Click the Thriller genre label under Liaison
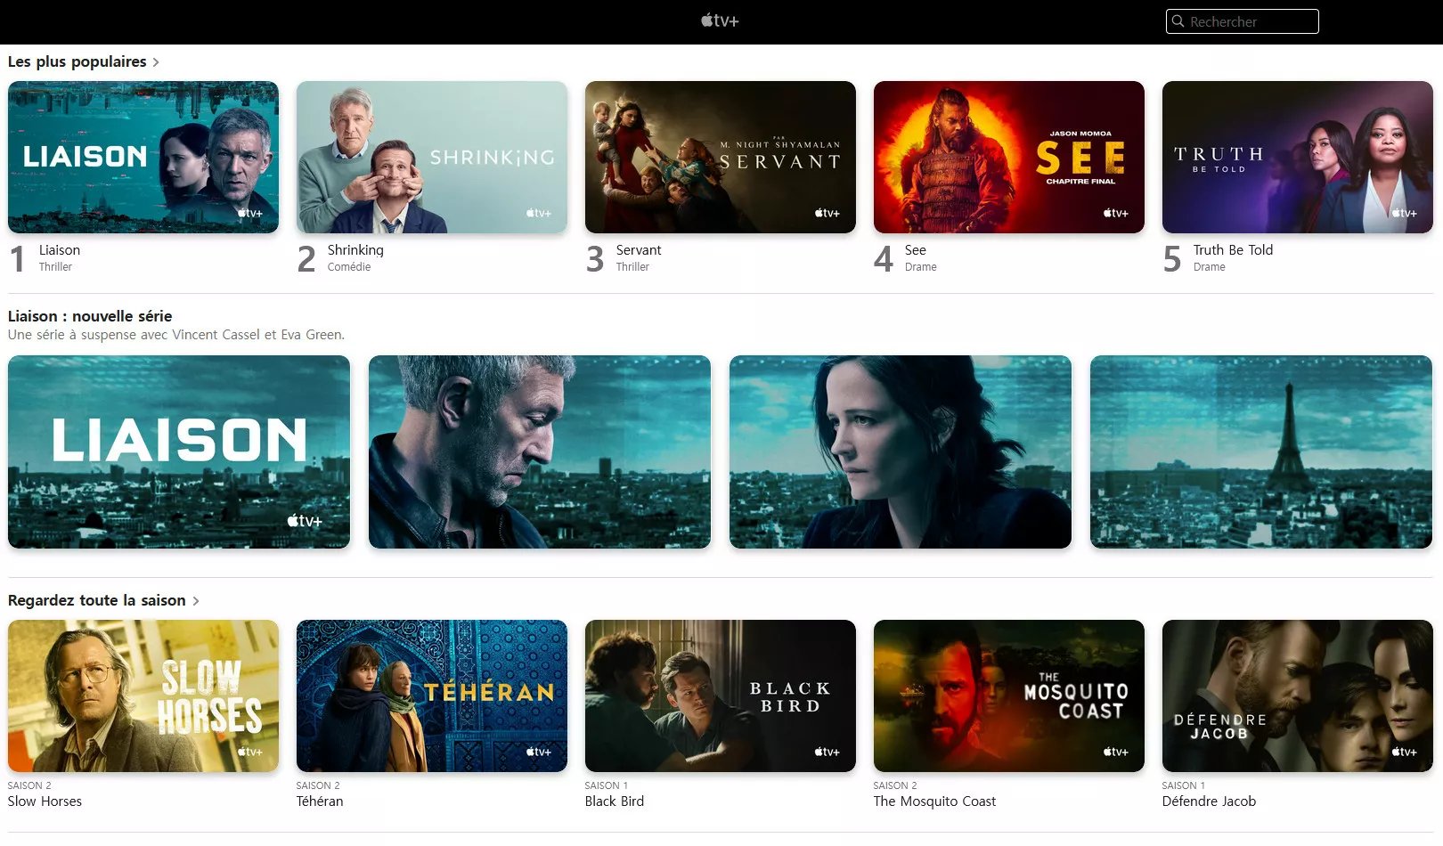Screen dimensions: 1443x846 click(x=55, y=267)
